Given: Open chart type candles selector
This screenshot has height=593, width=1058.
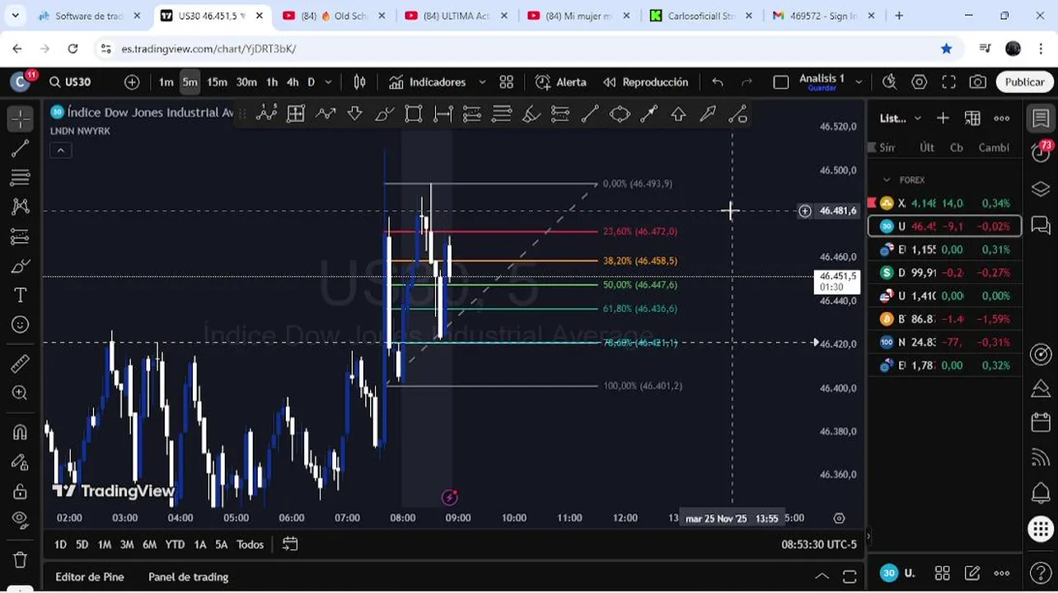Looking at the screenshot, I should 360,82.
